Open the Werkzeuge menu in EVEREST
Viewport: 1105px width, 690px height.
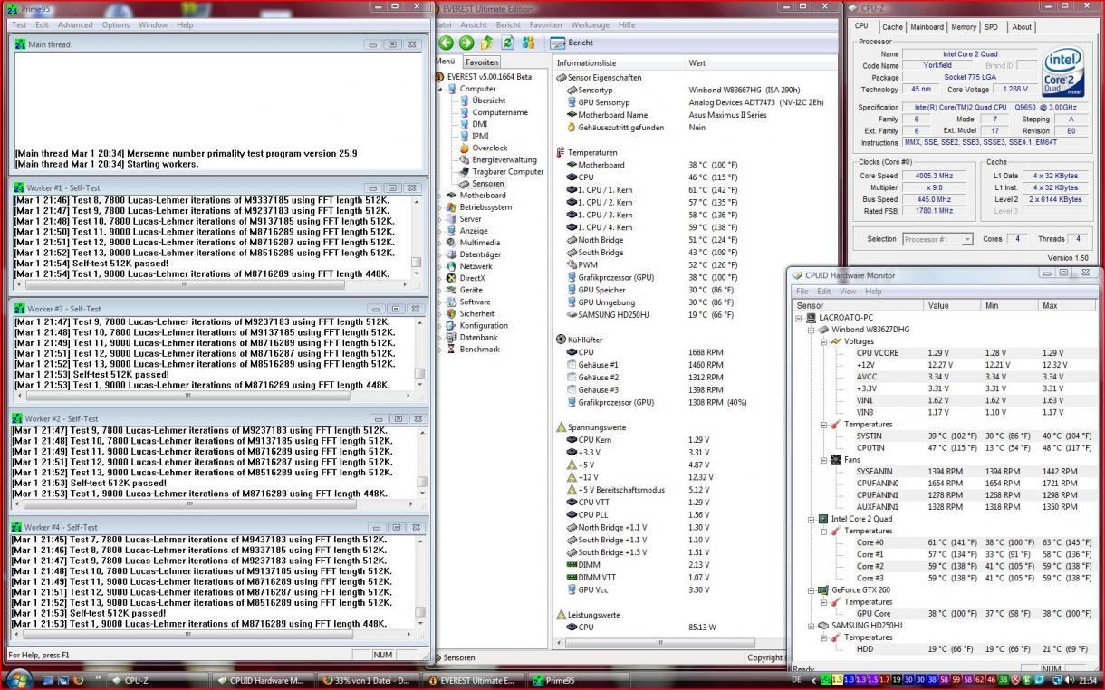point(590,24)
